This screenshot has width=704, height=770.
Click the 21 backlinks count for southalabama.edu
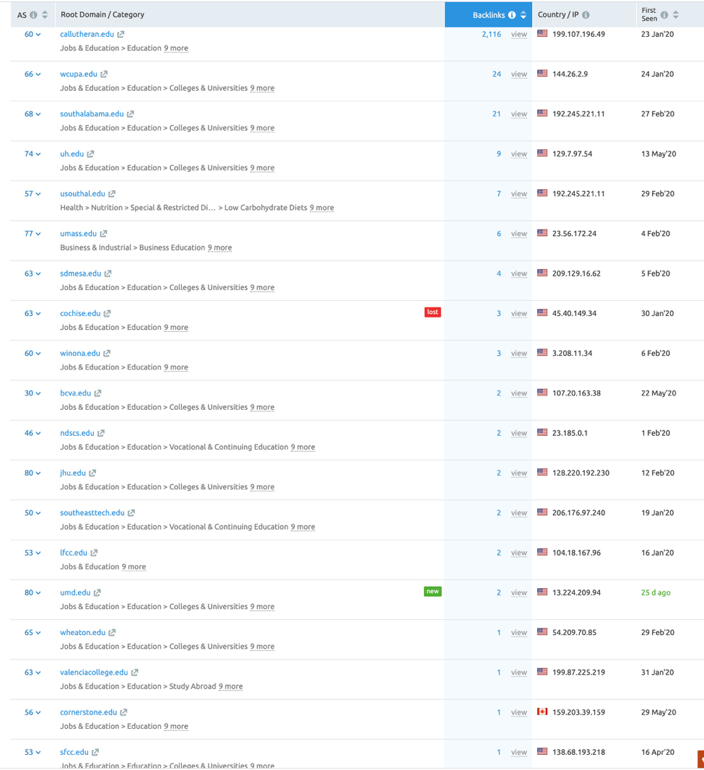click(497, 114)
